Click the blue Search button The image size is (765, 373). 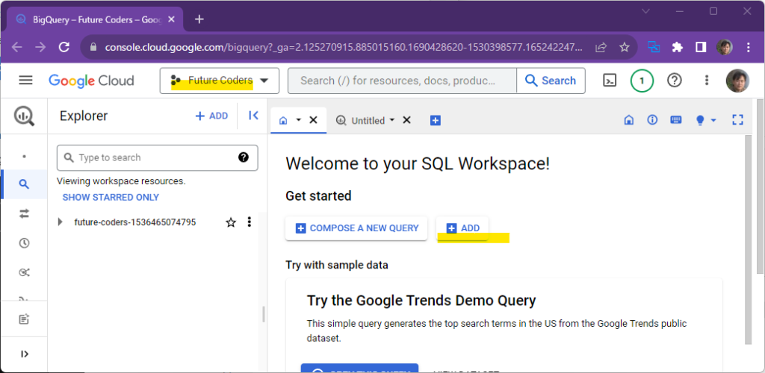[551, 81]
